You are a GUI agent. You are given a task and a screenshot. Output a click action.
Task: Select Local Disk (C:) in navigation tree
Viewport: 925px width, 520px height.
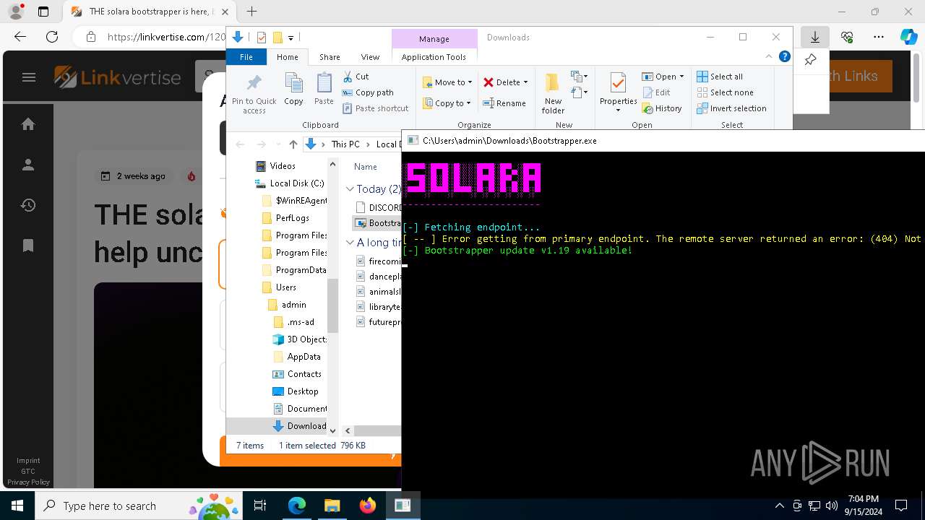coord(290,183)
